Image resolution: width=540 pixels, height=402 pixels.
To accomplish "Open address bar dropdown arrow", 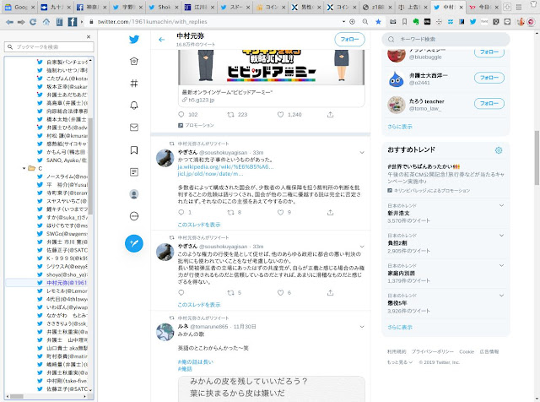I will click(343, 22).
